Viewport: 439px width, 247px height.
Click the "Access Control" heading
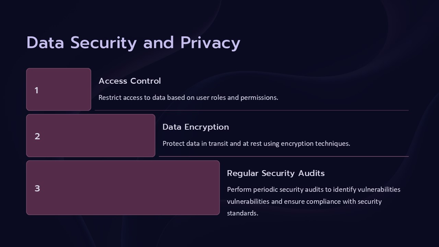[130, 81]
